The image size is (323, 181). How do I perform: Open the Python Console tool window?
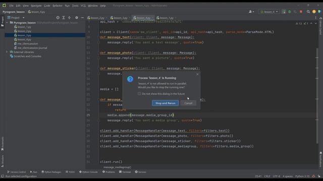[88, 172]
